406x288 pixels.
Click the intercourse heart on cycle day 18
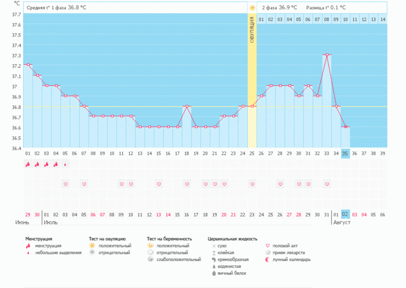[x=187, y=184]
